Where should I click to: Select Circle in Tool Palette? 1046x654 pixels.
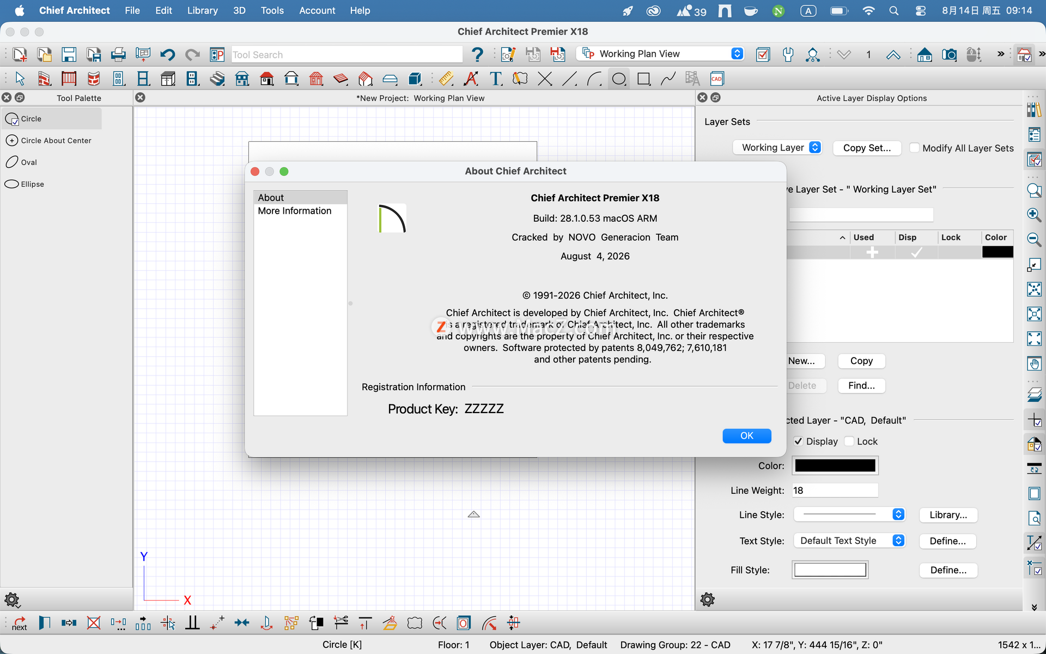(x=51, y=119)
